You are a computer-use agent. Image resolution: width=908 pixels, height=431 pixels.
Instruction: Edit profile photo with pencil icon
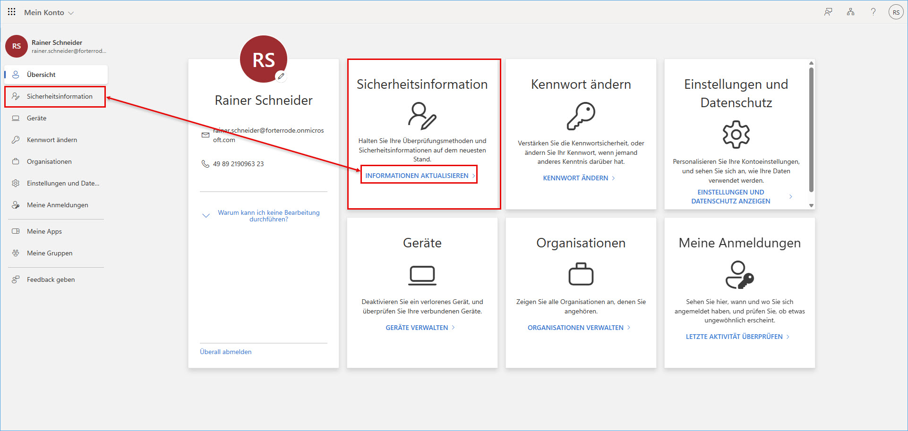[x=281, y=76]
